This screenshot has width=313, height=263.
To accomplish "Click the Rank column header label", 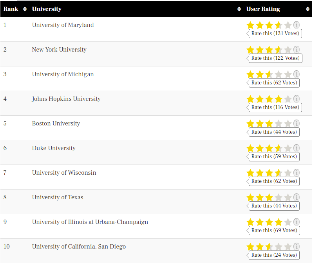I will coord(11,9).
